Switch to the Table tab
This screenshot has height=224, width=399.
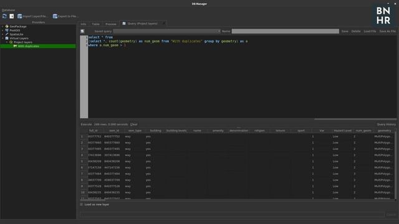95,24
